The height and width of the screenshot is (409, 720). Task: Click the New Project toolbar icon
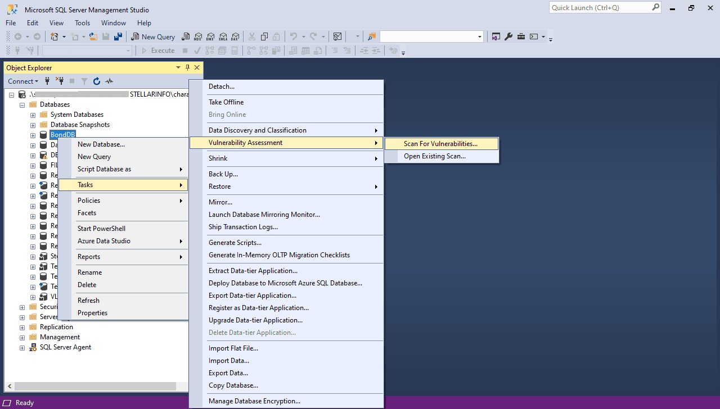point(55,37)
